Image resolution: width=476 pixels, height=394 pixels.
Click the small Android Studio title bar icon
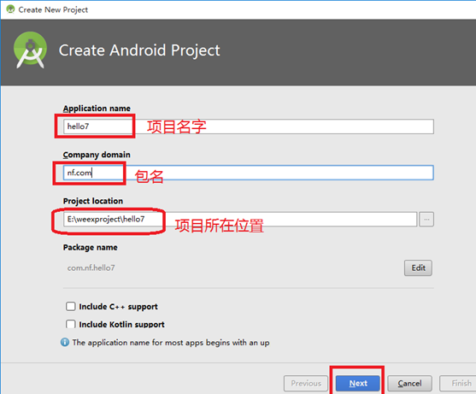click(x=10, y=9)
